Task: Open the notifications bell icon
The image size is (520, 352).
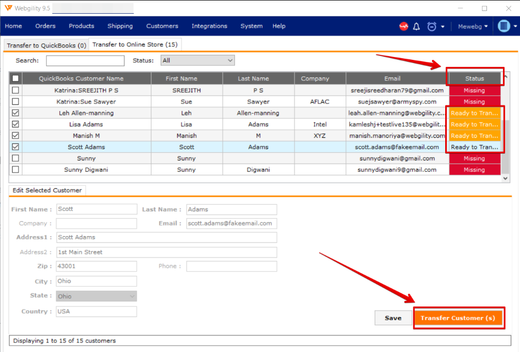Action: [416, 26]
